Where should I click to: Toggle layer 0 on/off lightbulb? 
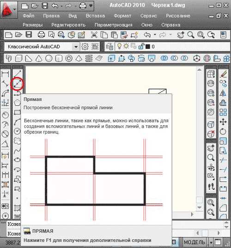[x=119, y=46]
